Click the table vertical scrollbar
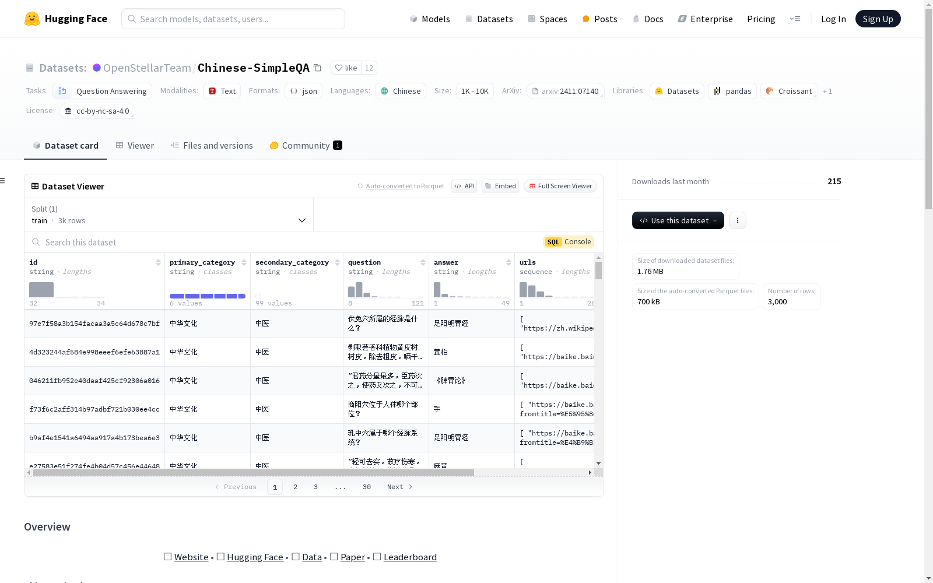 [x=598, y=270]
